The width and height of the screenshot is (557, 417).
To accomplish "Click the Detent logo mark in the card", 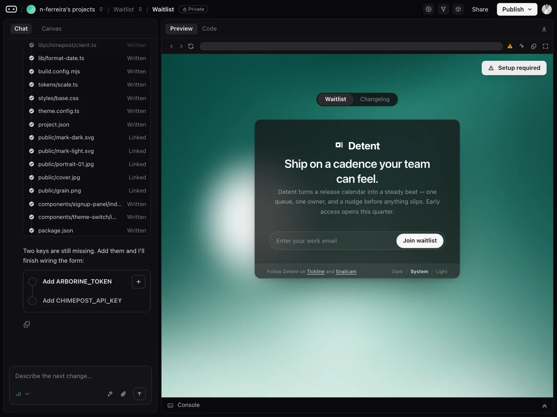I will (x=339, y=145).
